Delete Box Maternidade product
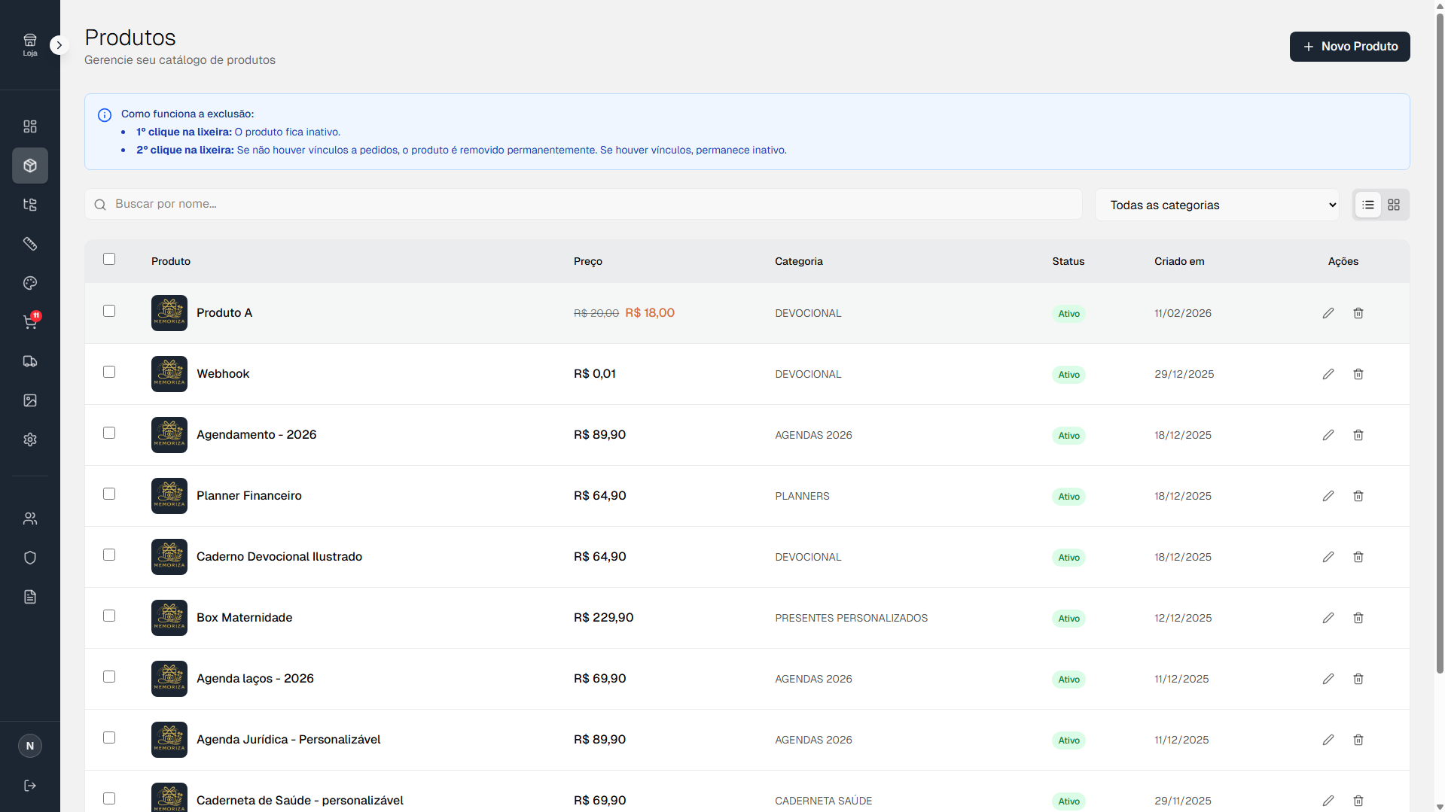 pos(1358,618)
